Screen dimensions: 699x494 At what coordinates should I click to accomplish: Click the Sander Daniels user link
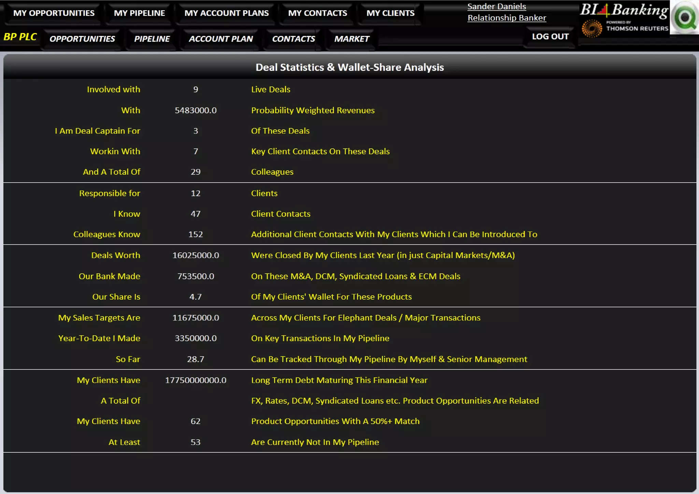(x=497, y=6)
